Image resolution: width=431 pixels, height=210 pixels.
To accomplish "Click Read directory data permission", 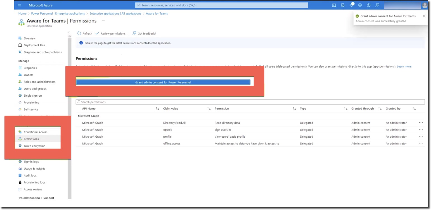I will [227, 123].
